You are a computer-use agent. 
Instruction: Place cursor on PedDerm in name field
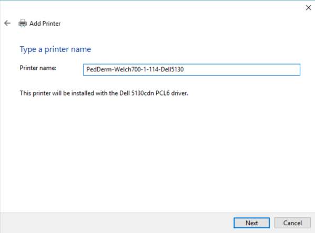pos(99,69)
